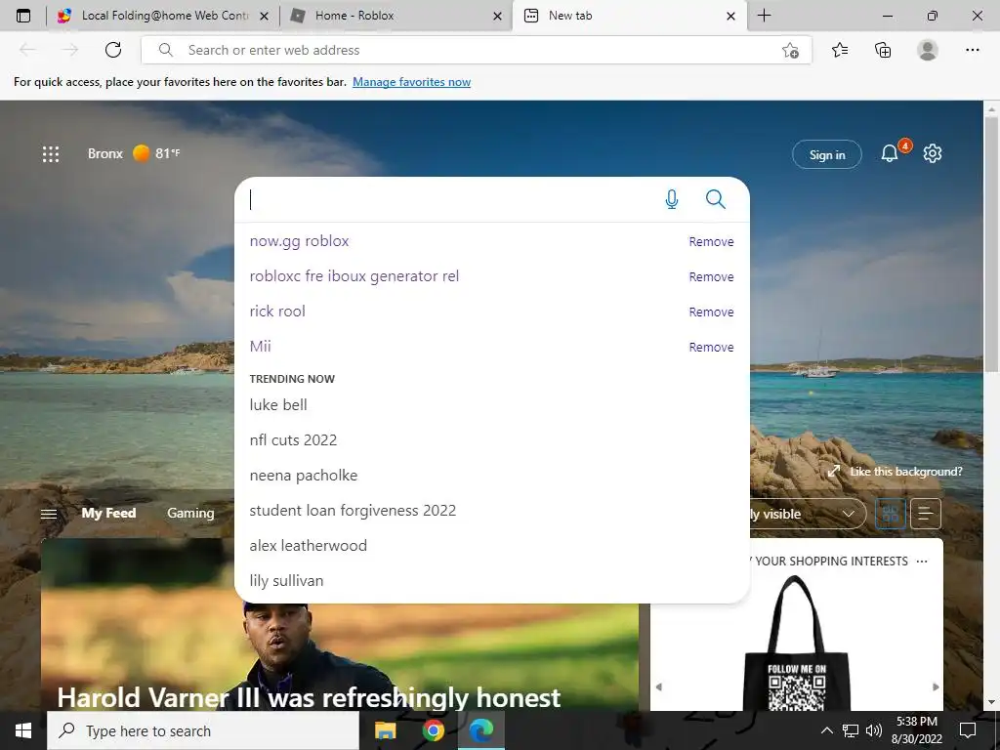Image resolution: width=1000 pixels, height=750 pixels.
Task: Select the New tab browser tab
Action: point(630,16)
